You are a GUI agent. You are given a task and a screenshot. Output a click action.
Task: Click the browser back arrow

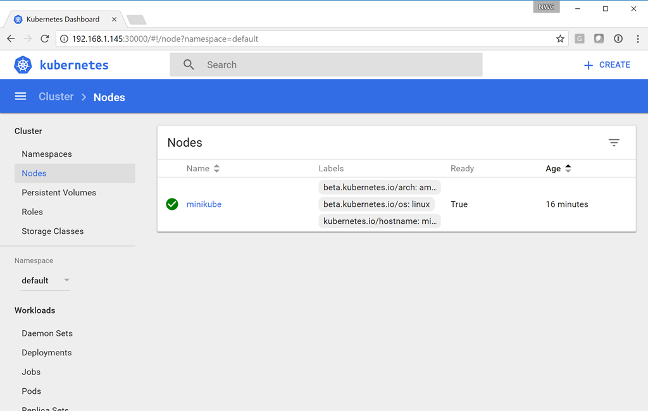pyautogui.click(x=11, y=39)
